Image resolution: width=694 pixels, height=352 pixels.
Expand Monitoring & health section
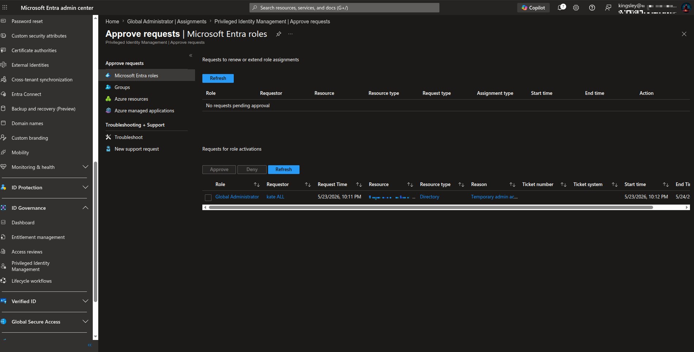click(x=85, y=167)
